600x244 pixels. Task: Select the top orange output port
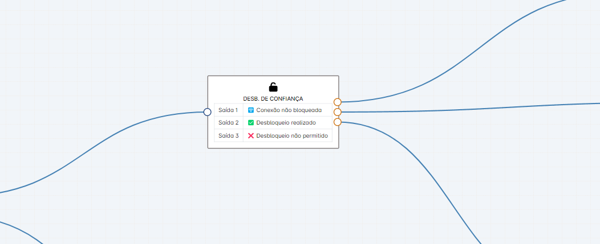pos(338,102)
